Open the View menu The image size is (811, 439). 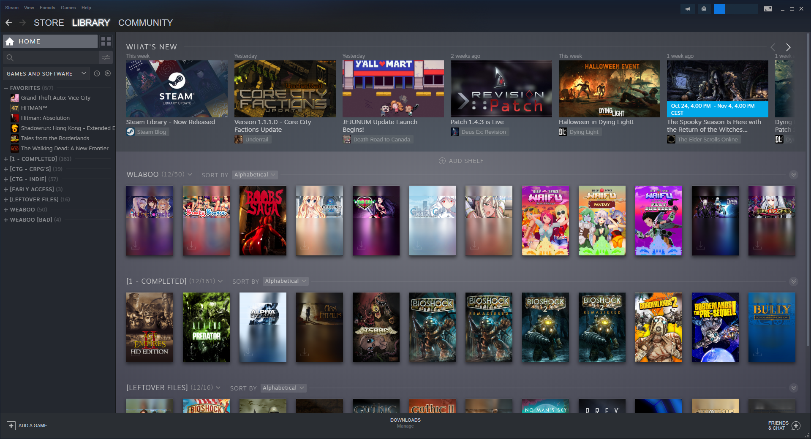click(x=29, y=8)
